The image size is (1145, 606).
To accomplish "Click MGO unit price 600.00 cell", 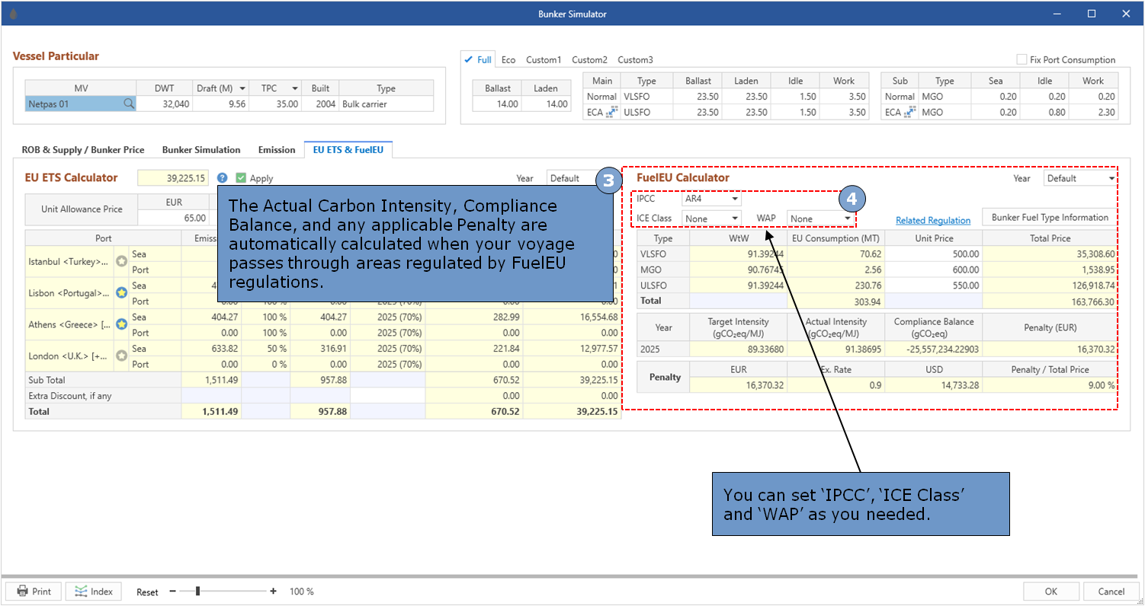I will coord(934,270).
